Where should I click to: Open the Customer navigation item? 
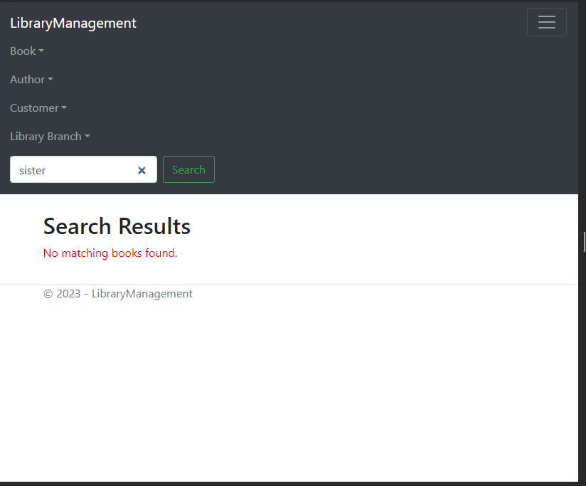point(33,108)
